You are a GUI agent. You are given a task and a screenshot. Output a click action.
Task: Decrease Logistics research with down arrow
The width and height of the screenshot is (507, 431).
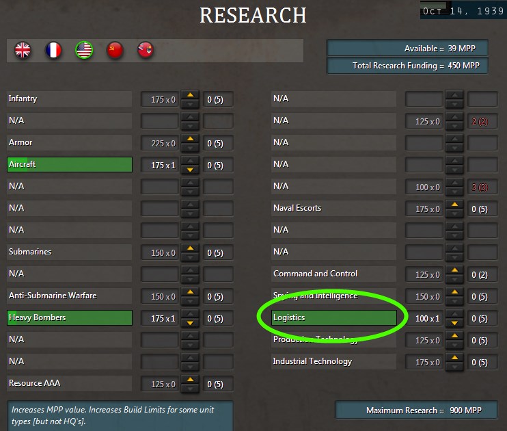pos(454,322)
